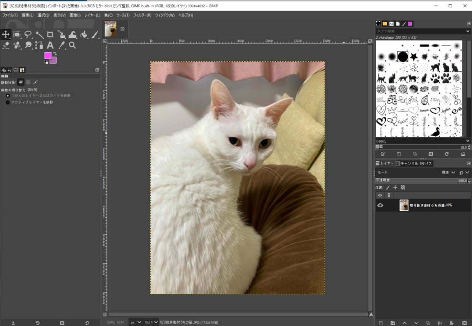This screenshot has height=326, width=472.
Task: Choose the Zoom magnifier tool
Action: (72, 45)
